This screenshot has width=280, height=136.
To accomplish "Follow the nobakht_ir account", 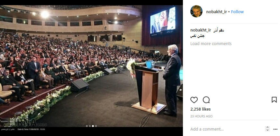I will (237, 12).
